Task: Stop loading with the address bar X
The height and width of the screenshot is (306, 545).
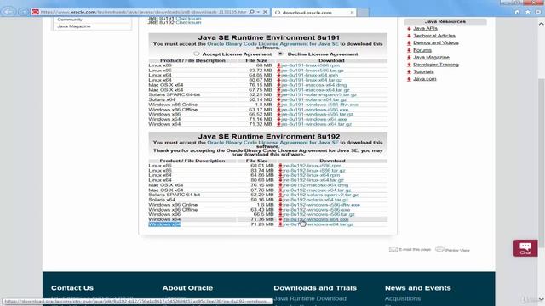Action: click(265, 12)
